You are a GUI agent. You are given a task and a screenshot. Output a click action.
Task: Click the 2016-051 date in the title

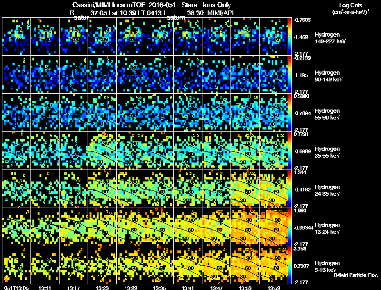(x=162, y=5)
